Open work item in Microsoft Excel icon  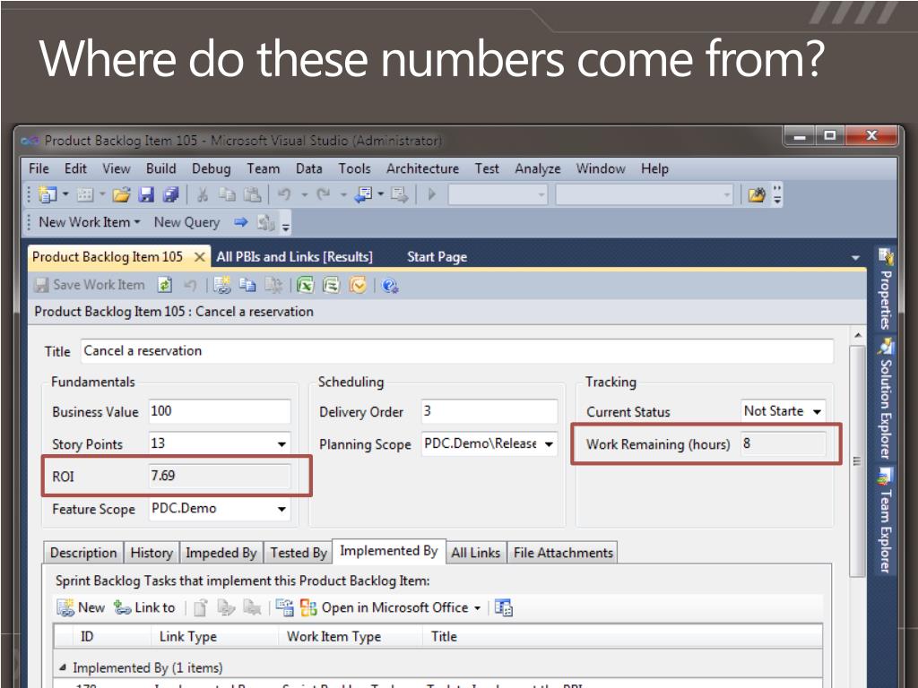point(306,286)
